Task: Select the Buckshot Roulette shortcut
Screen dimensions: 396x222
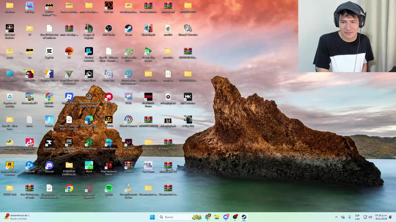Action: click(x=10, y=32)
